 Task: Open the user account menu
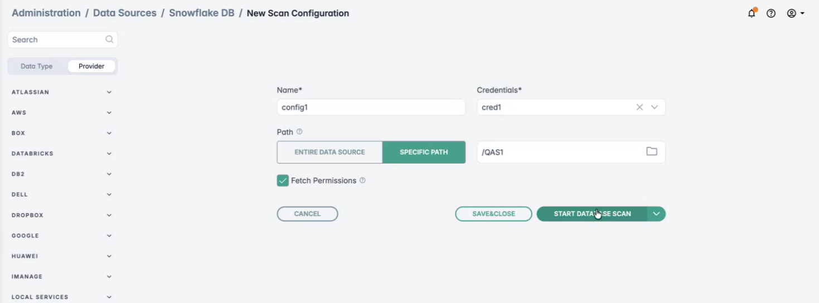pyautogui.click(x=795, y=13)
